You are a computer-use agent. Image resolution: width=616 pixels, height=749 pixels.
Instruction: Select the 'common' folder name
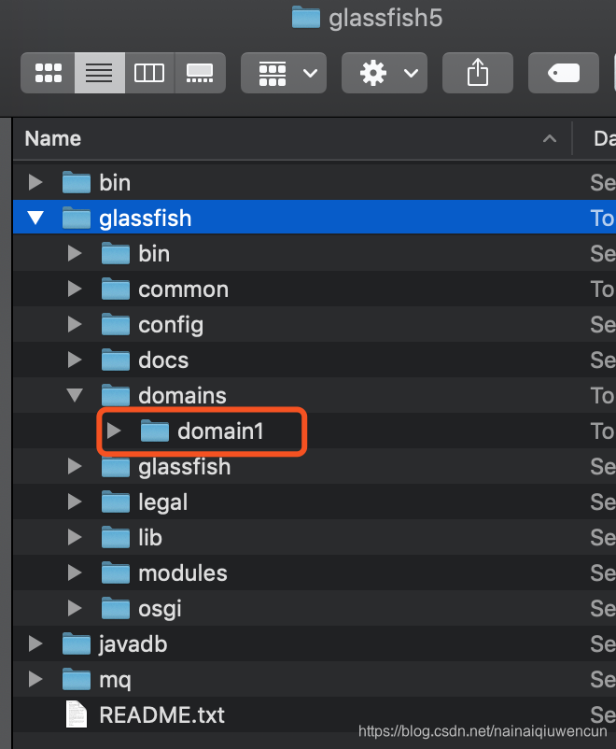click(x=183, y=290)
